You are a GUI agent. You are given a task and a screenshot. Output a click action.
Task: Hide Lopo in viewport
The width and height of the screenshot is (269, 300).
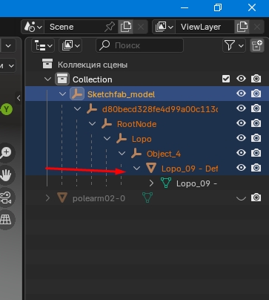(241, 138)
